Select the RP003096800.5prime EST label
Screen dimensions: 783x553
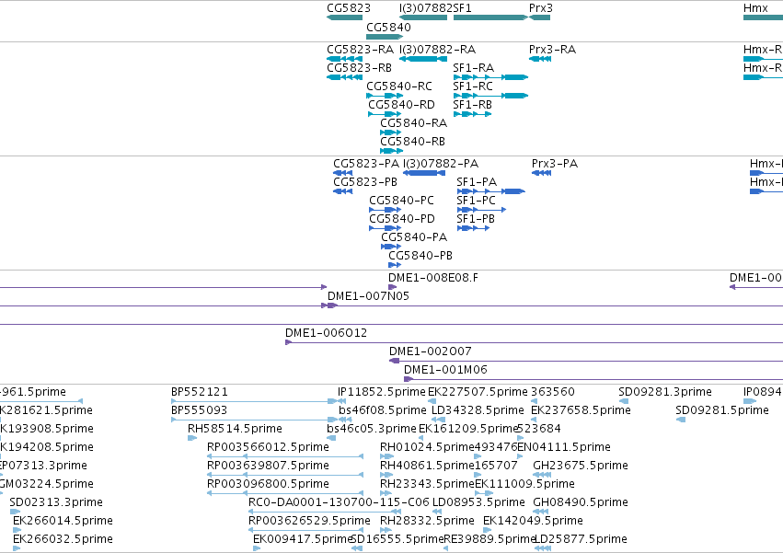tap(268, 485)
